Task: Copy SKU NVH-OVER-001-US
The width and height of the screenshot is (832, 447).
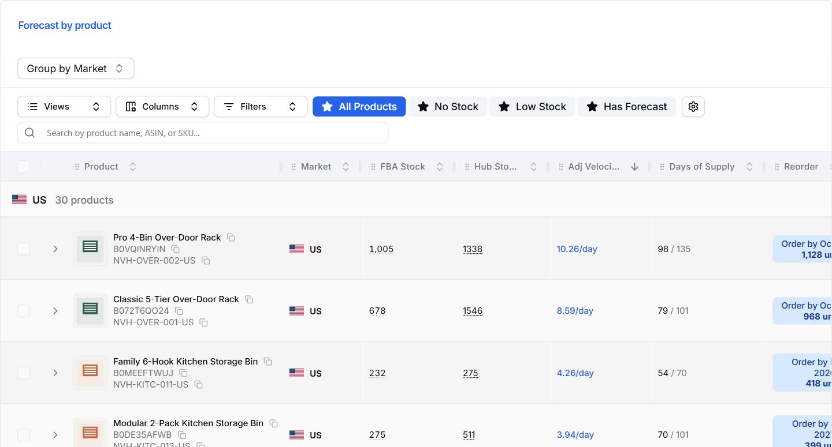Action: click(x=204, y=322)
